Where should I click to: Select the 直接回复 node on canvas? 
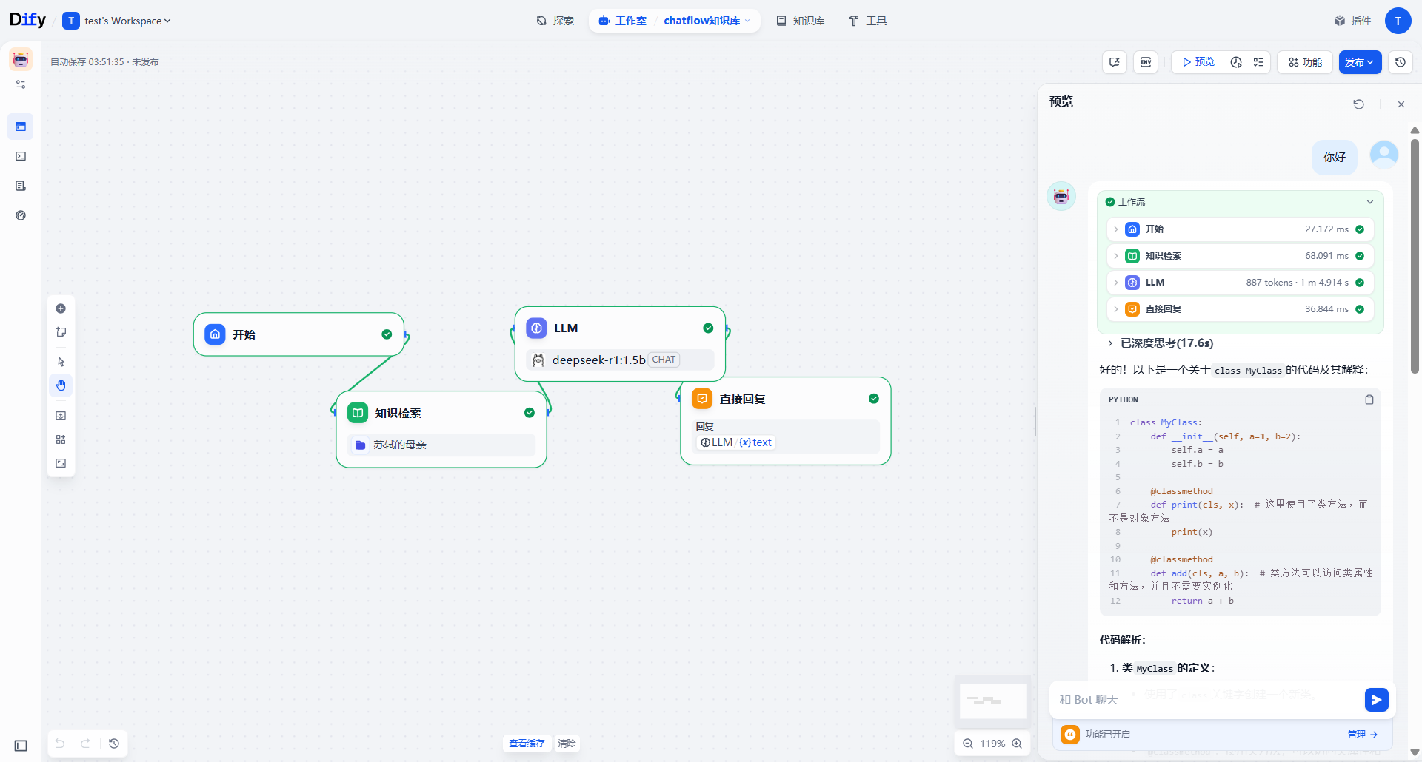[x=786, y=421]
